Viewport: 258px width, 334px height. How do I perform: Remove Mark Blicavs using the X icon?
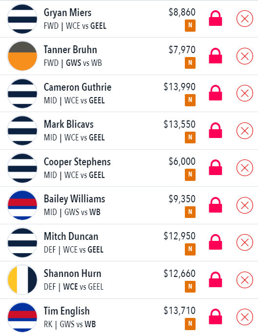coord(245,131)
